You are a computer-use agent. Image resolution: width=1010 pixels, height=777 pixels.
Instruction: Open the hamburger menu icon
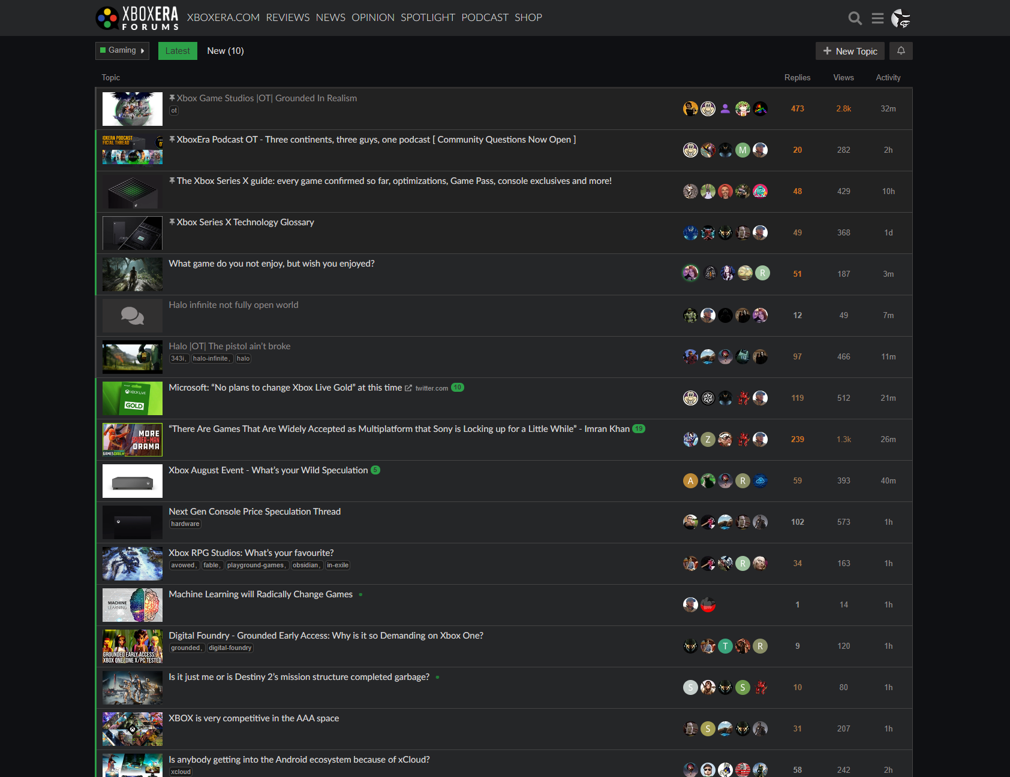(877, 19)
